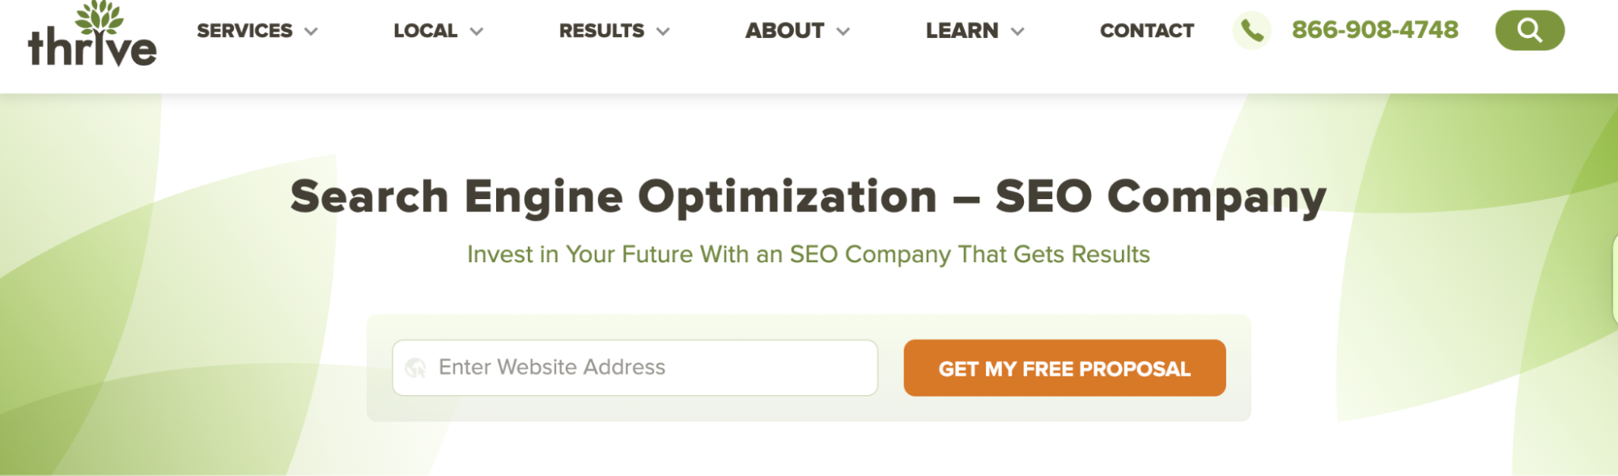Click the green subheading about SEO results
Screen dimensions: 1618x476
808,253
